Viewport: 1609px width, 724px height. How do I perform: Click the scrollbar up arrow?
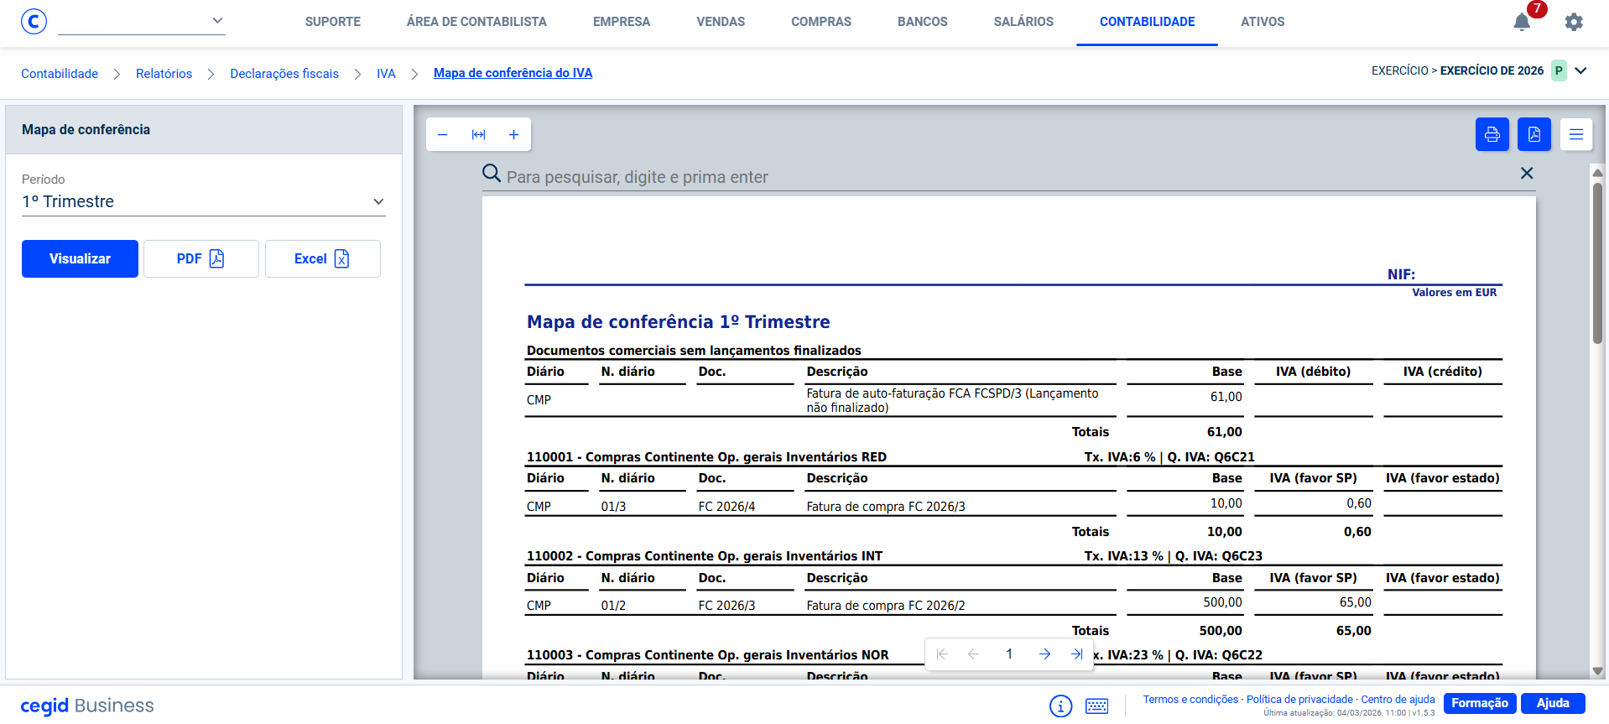tap(1597, 173)
